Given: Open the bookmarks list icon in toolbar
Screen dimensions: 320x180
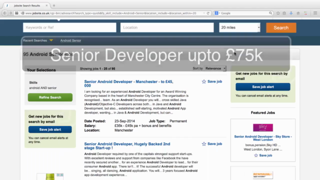Looking at the screenshot, I should (284, 13).
